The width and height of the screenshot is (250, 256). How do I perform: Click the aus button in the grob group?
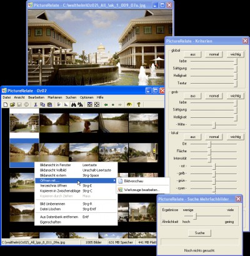(193, 96)
